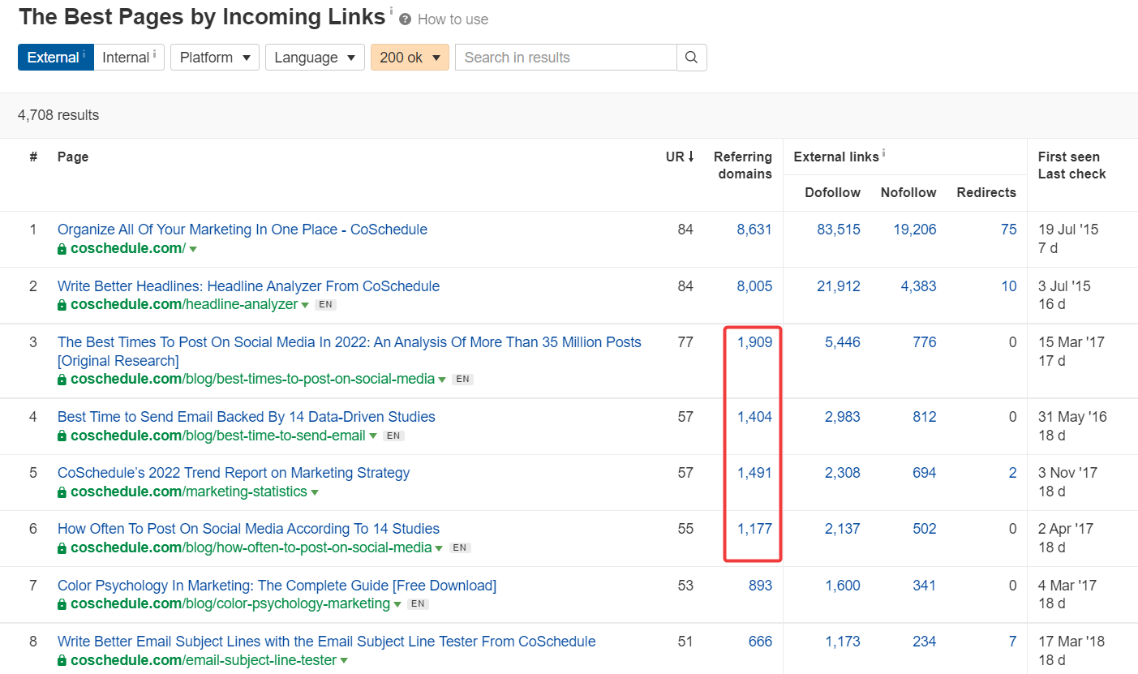
Task: Switch to the External links tab
Action: pos(55,58)
